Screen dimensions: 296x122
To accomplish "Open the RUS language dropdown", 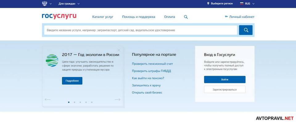I will [x=248, y=4].
